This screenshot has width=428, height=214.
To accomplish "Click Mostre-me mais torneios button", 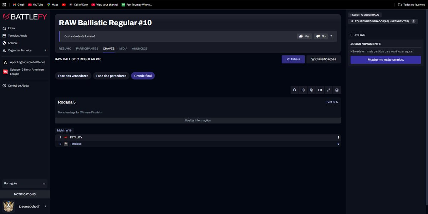I will (386, 60).
